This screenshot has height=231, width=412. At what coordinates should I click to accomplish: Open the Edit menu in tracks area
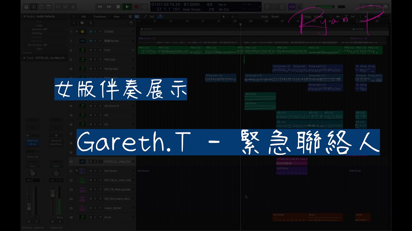click(85, 17)
